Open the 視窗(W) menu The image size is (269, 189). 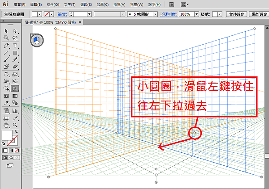pos(137,4)
